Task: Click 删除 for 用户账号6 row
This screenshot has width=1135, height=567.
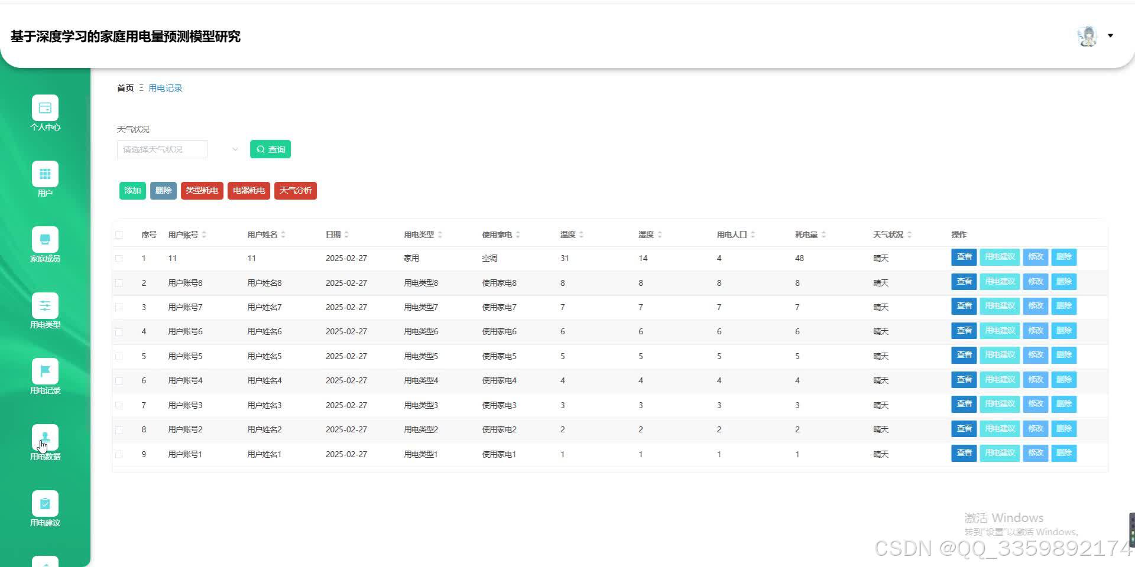Action: coord(1064,331)
